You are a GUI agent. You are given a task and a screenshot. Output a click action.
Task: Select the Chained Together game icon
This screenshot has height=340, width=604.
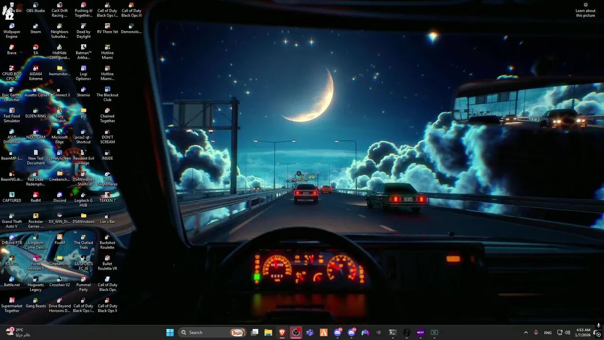click(x=107, y=116)
